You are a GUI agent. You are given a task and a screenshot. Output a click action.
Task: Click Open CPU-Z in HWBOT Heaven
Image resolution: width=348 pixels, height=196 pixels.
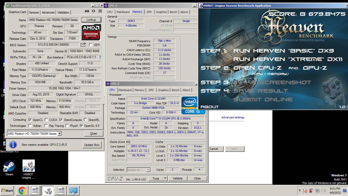(x=258, y=68)
